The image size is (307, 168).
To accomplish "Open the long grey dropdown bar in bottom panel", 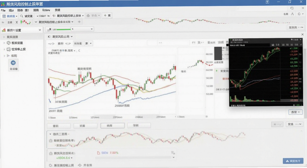I will point(135,157).
